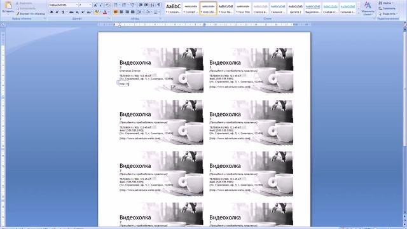Screen dimensions: 407x229
Task: Apply the Слабая ссылка style
Action: tap(331, 8)
